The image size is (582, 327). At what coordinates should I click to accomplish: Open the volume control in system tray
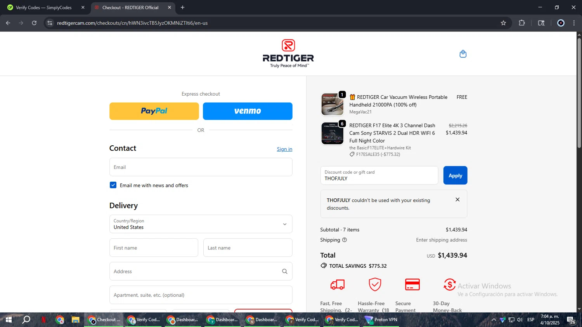[x=520, y=320]
